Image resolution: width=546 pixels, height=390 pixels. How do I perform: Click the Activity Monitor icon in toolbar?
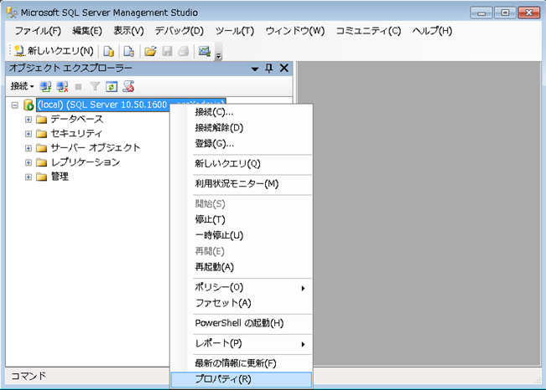click(x=205, y=51)
